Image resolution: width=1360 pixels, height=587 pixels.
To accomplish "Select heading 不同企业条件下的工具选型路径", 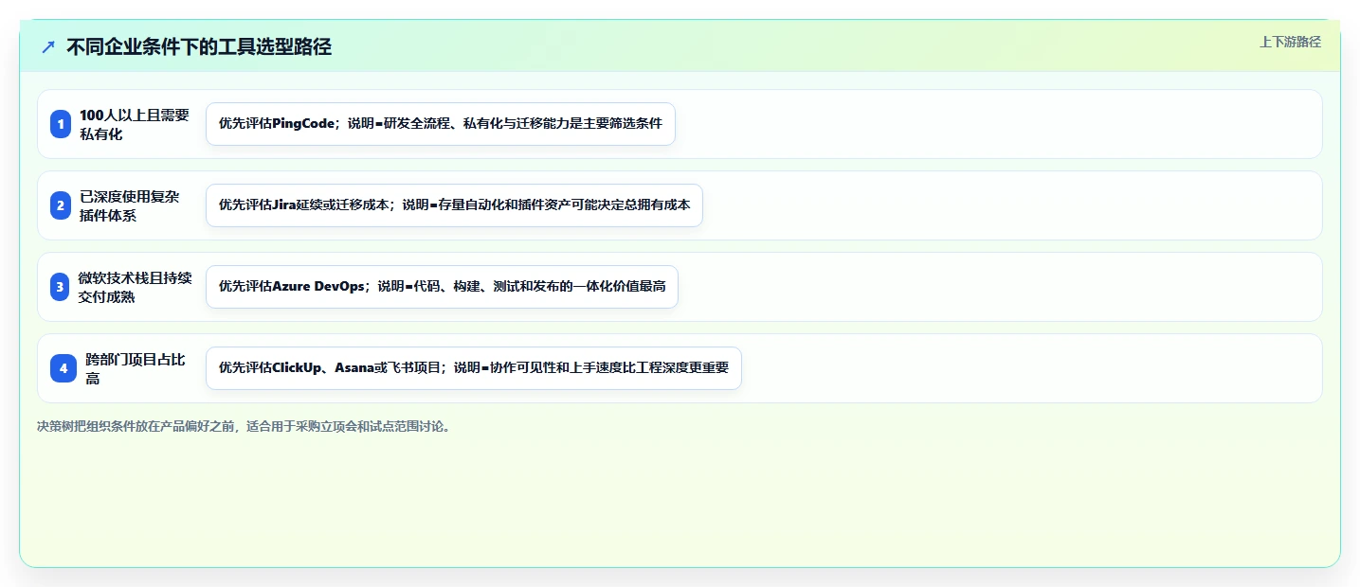I will tap(199, 47).
